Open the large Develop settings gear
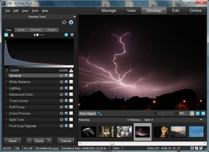Screen dimensions: 209x152 pyautogui.click(x=71, y=22)
